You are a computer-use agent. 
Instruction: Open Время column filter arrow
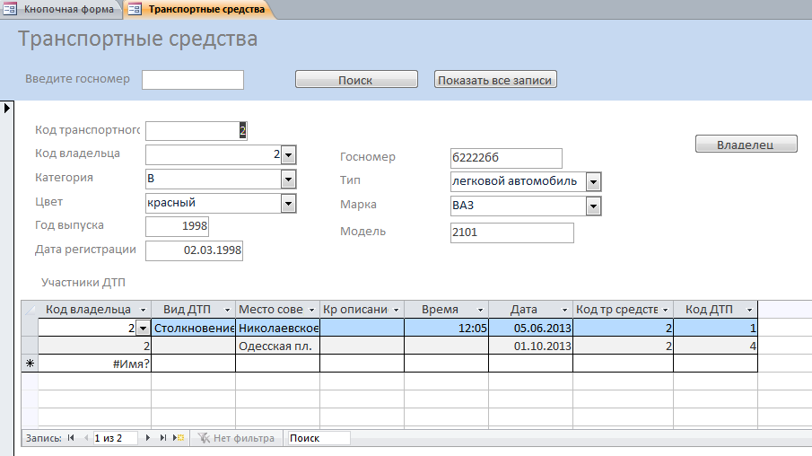[481, 310]
